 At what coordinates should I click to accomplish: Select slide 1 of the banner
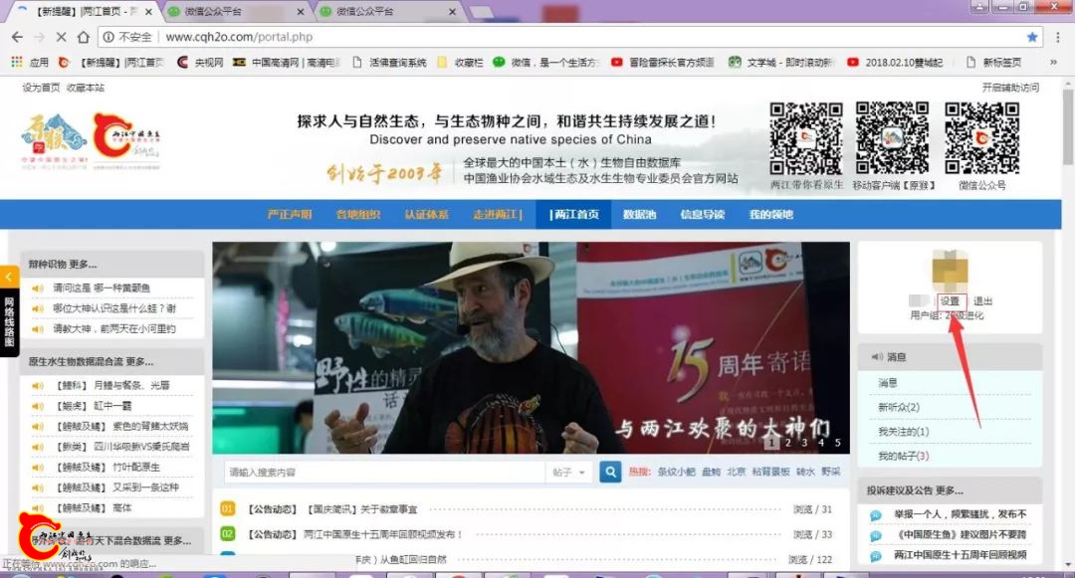click(772, 443)
